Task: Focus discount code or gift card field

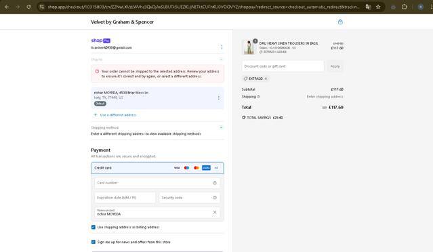Action: 283,66
